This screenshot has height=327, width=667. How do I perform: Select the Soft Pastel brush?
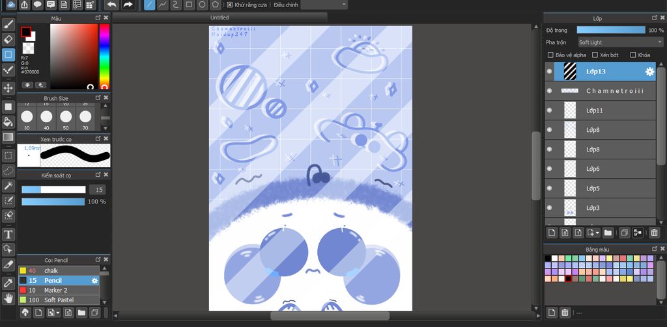pyautogui.click(x=59, y=300)
